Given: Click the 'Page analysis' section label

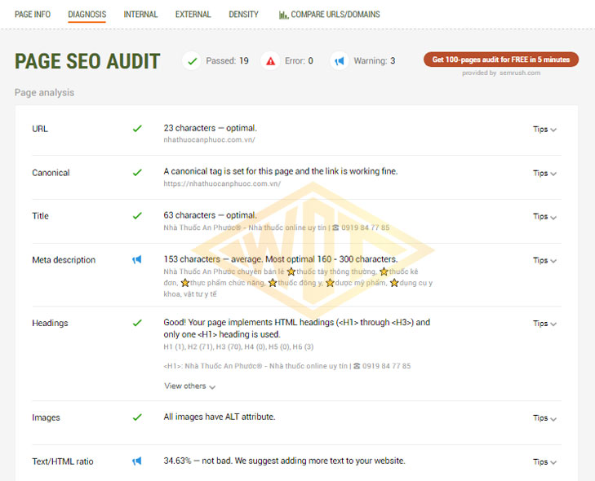Looking at the screenshot, I should pos(44,92).
